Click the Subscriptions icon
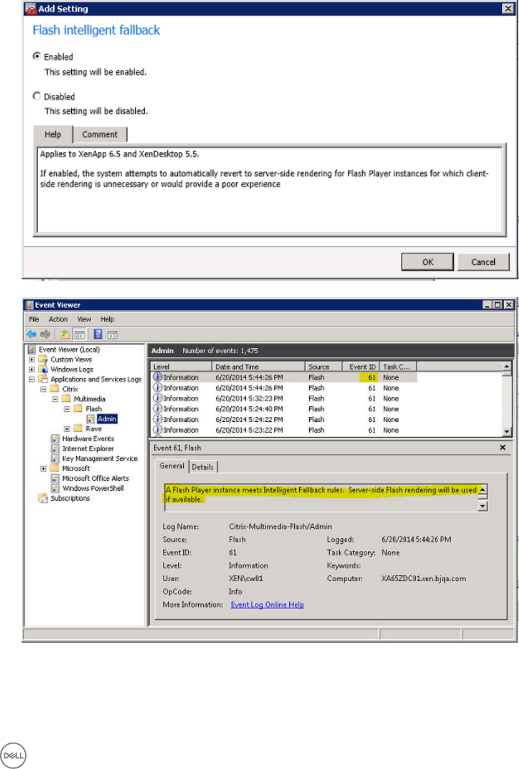519x769 pixels. [x=43, y=498]
